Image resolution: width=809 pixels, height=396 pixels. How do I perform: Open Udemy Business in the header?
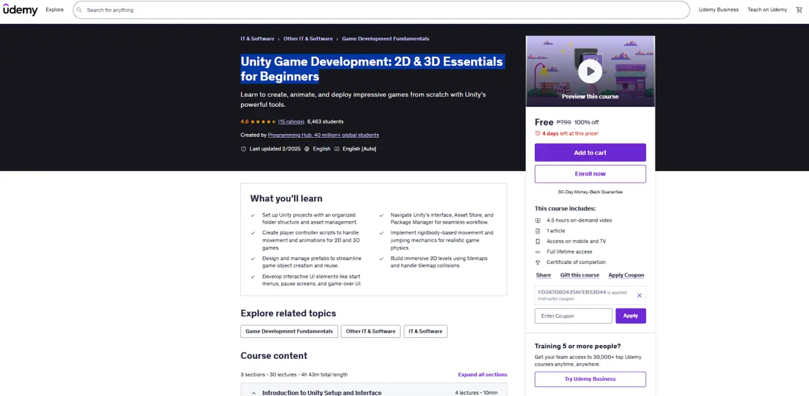[719, 10]
